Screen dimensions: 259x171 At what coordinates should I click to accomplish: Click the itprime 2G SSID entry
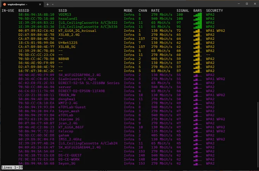point(69,119)
